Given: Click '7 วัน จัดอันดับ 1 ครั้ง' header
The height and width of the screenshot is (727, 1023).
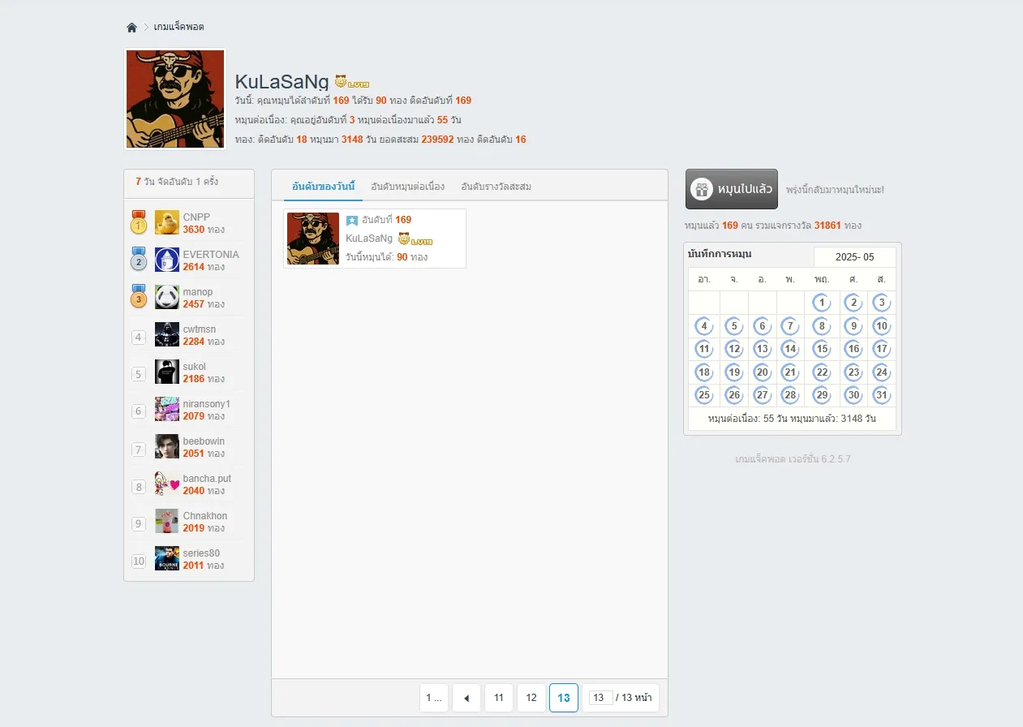Looking at the screenshot, I should [177, 182].
